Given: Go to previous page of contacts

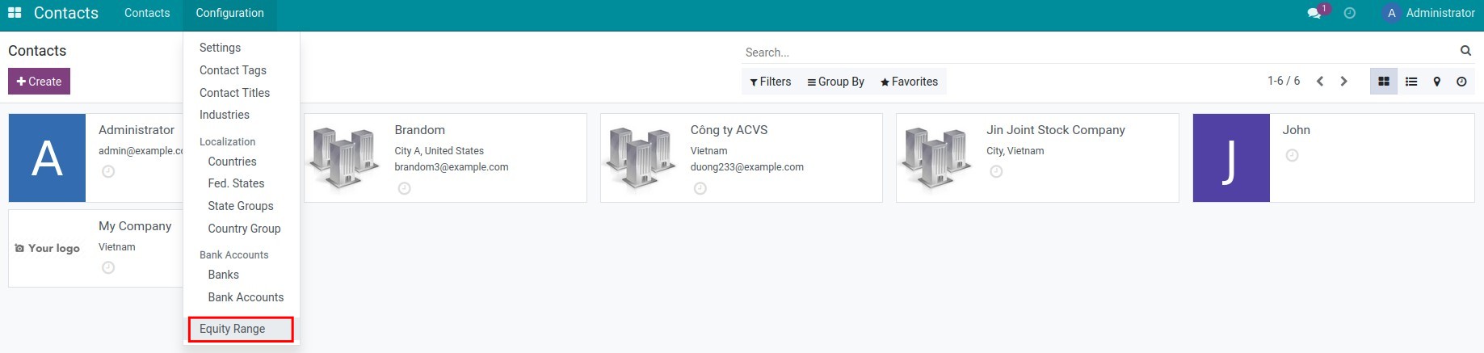Looking at the screenshot, I should click(1320, 82).
